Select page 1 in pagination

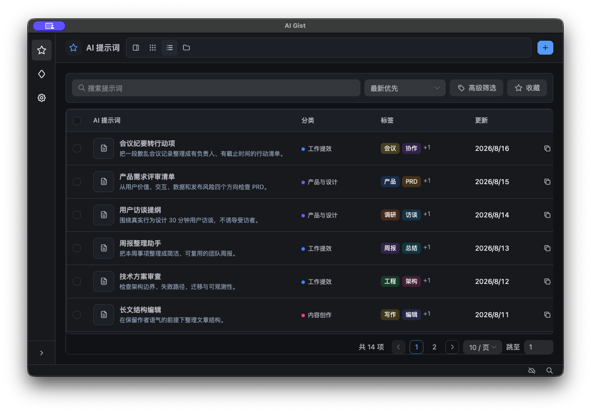coord(416,347)
